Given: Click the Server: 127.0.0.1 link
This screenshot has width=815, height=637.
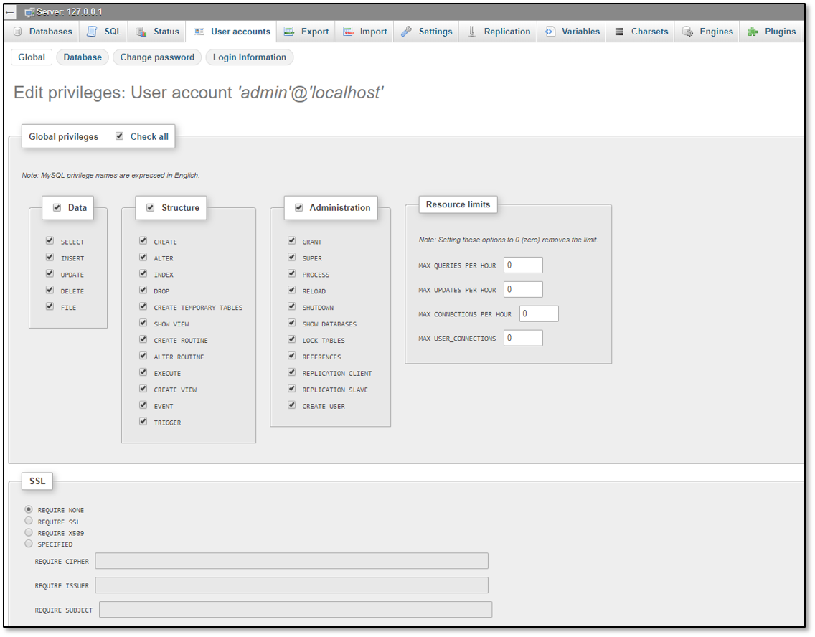Looking at the screenshot, I should [x=69, y=12].
